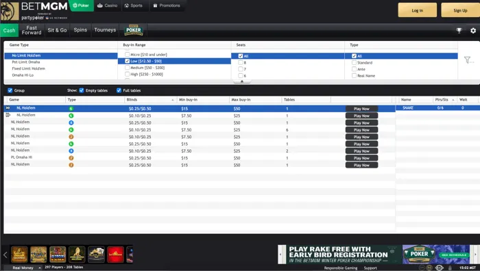Open the second casino game thumbnail

pos(38,255)
